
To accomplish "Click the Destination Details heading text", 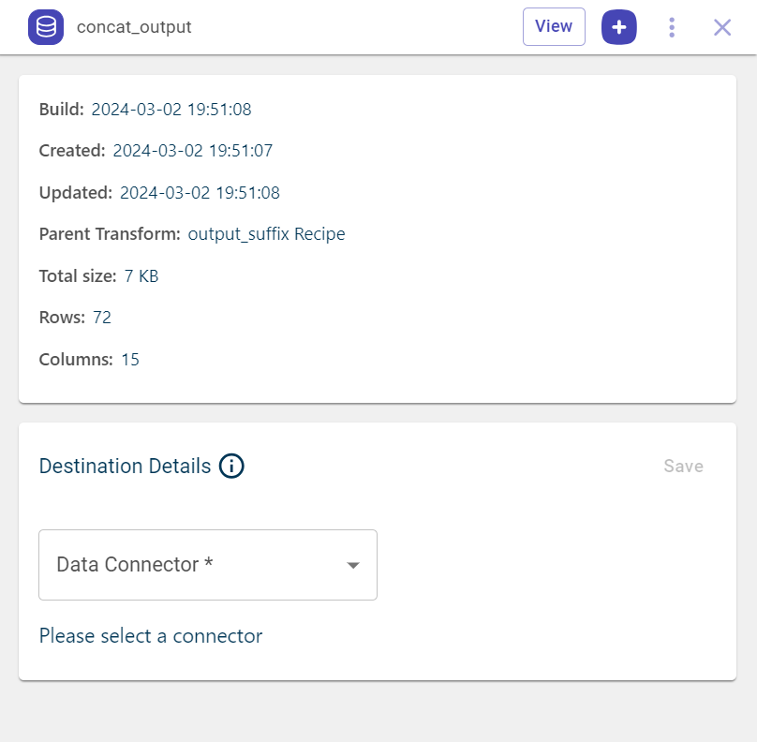I will (x=125, y=467).
